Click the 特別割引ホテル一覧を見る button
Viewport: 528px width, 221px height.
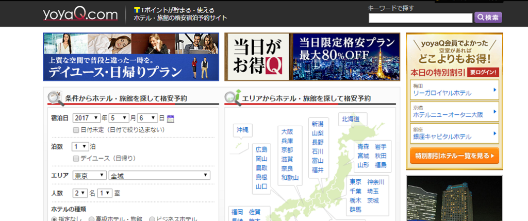[454, 156]
